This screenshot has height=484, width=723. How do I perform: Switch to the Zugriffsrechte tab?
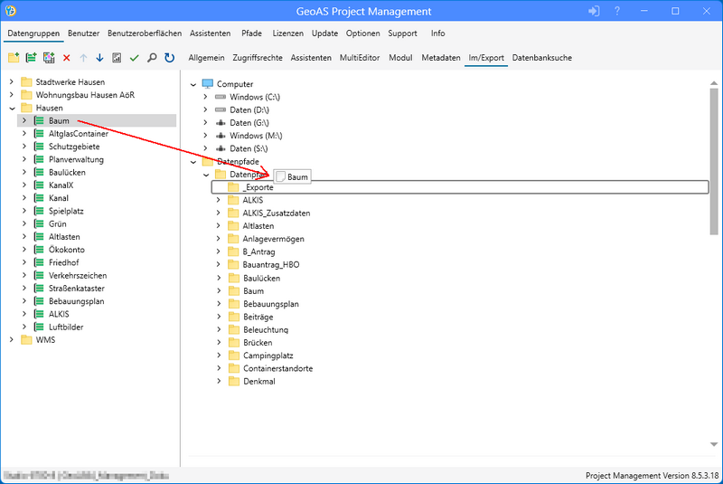pos(258,58)
